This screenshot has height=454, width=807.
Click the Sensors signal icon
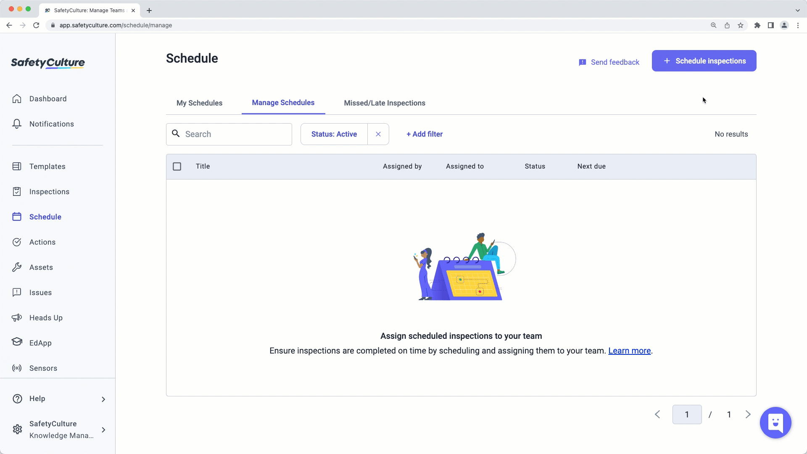[17, 368]
